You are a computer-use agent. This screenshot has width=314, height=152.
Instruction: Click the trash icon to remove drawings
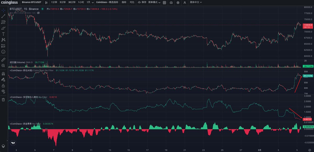click(x=3, y=99)
